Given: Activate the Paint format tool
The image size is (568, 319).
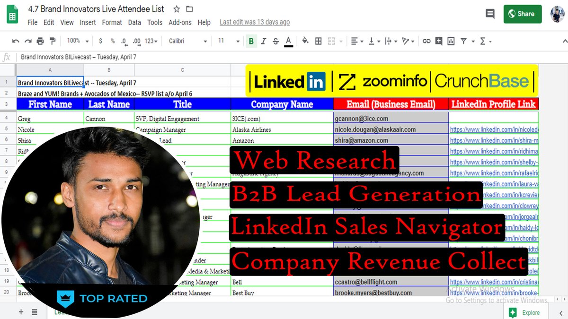Looking at the screenshot, I should [x=53, y=41].
